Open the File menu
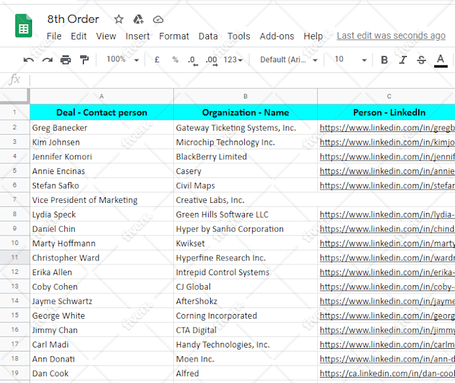This screenshot has height=383, width=455. 54,36
